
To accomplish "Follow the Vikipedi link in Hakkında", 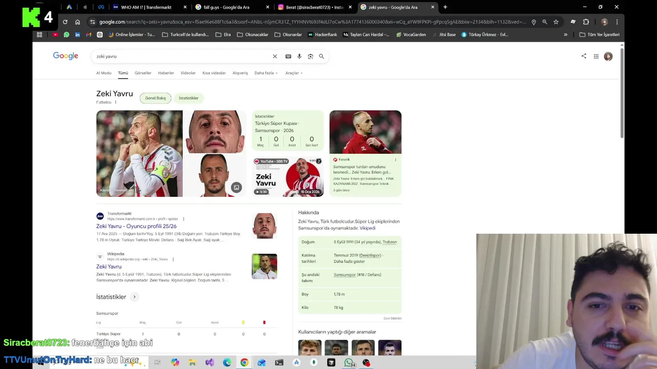I will point(368,228).
